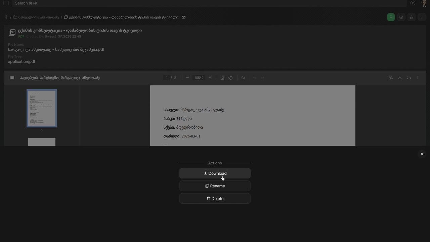
Task: Click the 100% zoom level field
Action: 199,78
